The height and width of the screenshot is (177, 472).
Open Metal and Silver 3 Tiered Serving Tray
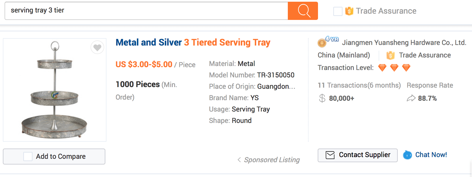coord(193,42)
